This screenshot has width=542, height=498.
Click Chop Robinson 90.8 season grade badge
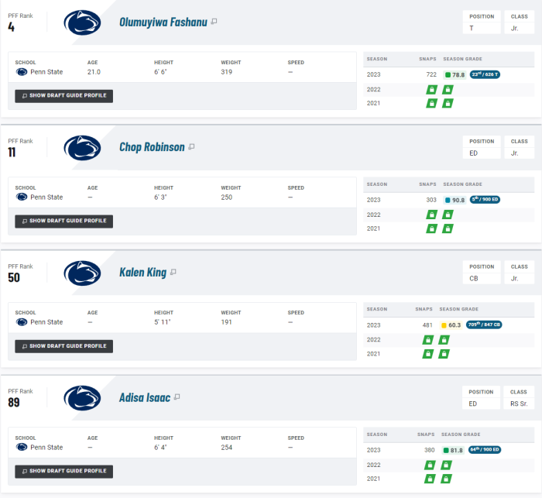click(x=455, y=200)
